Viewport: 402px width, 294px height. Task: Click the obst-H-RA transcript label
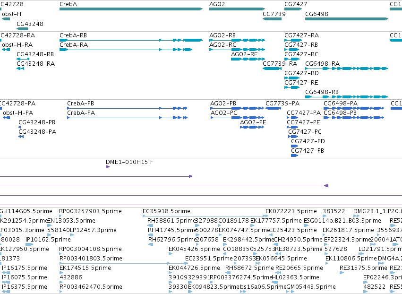click(17, 44)
